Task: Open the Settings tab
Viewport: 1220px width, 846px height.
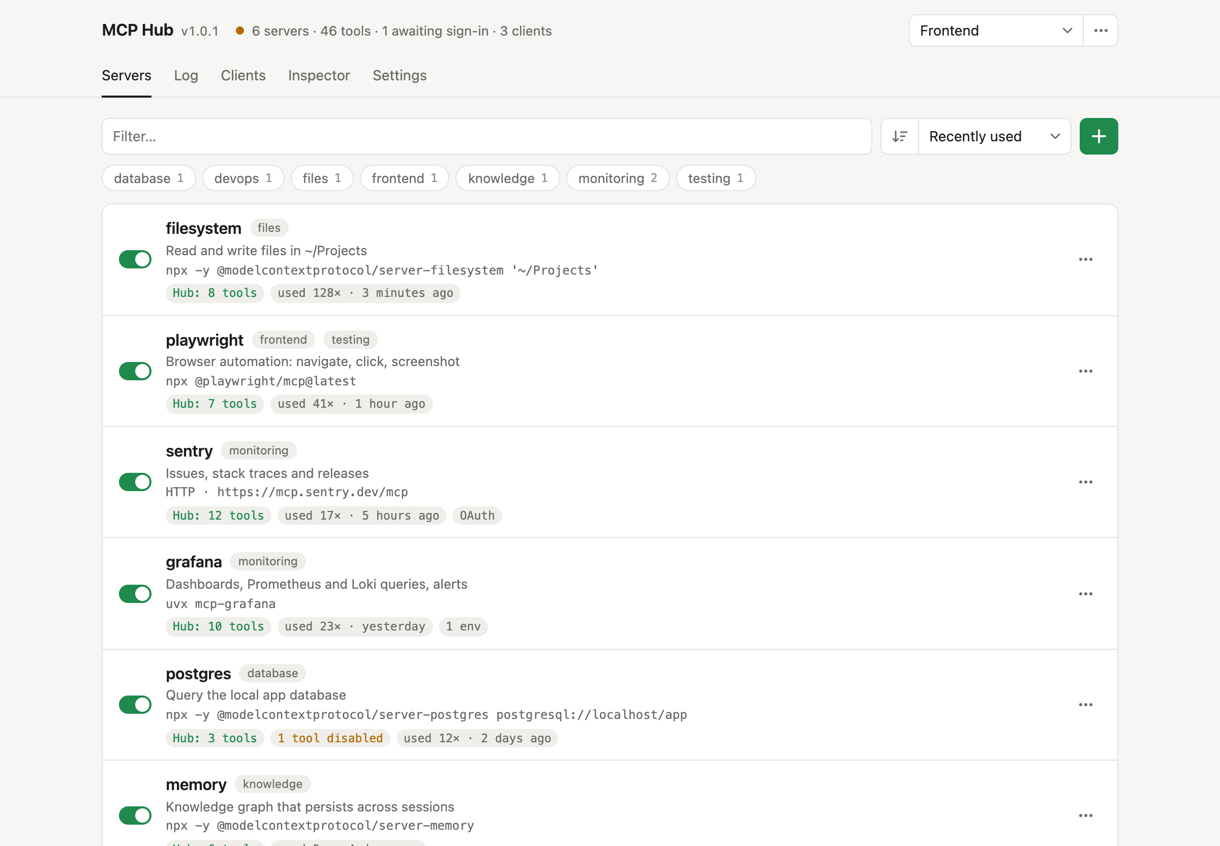Action: [x=400, y=75]
